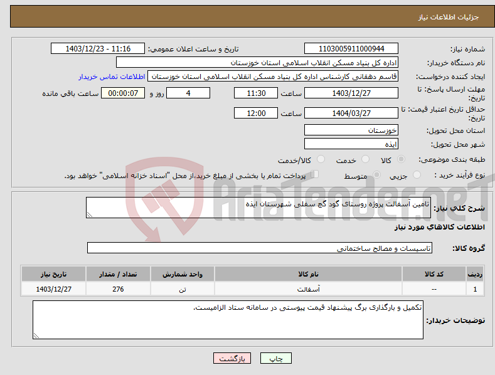
Task: Click the ردیف column header
Action: pyautogui.click(x=475, y=274)
